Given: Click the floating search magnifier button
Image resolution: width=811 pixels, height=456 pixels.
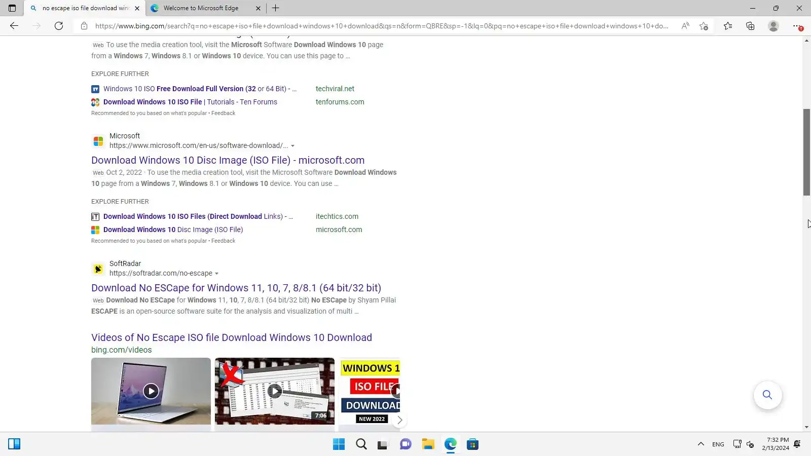Looking at the screenshot, I should [x=767, y=395].
